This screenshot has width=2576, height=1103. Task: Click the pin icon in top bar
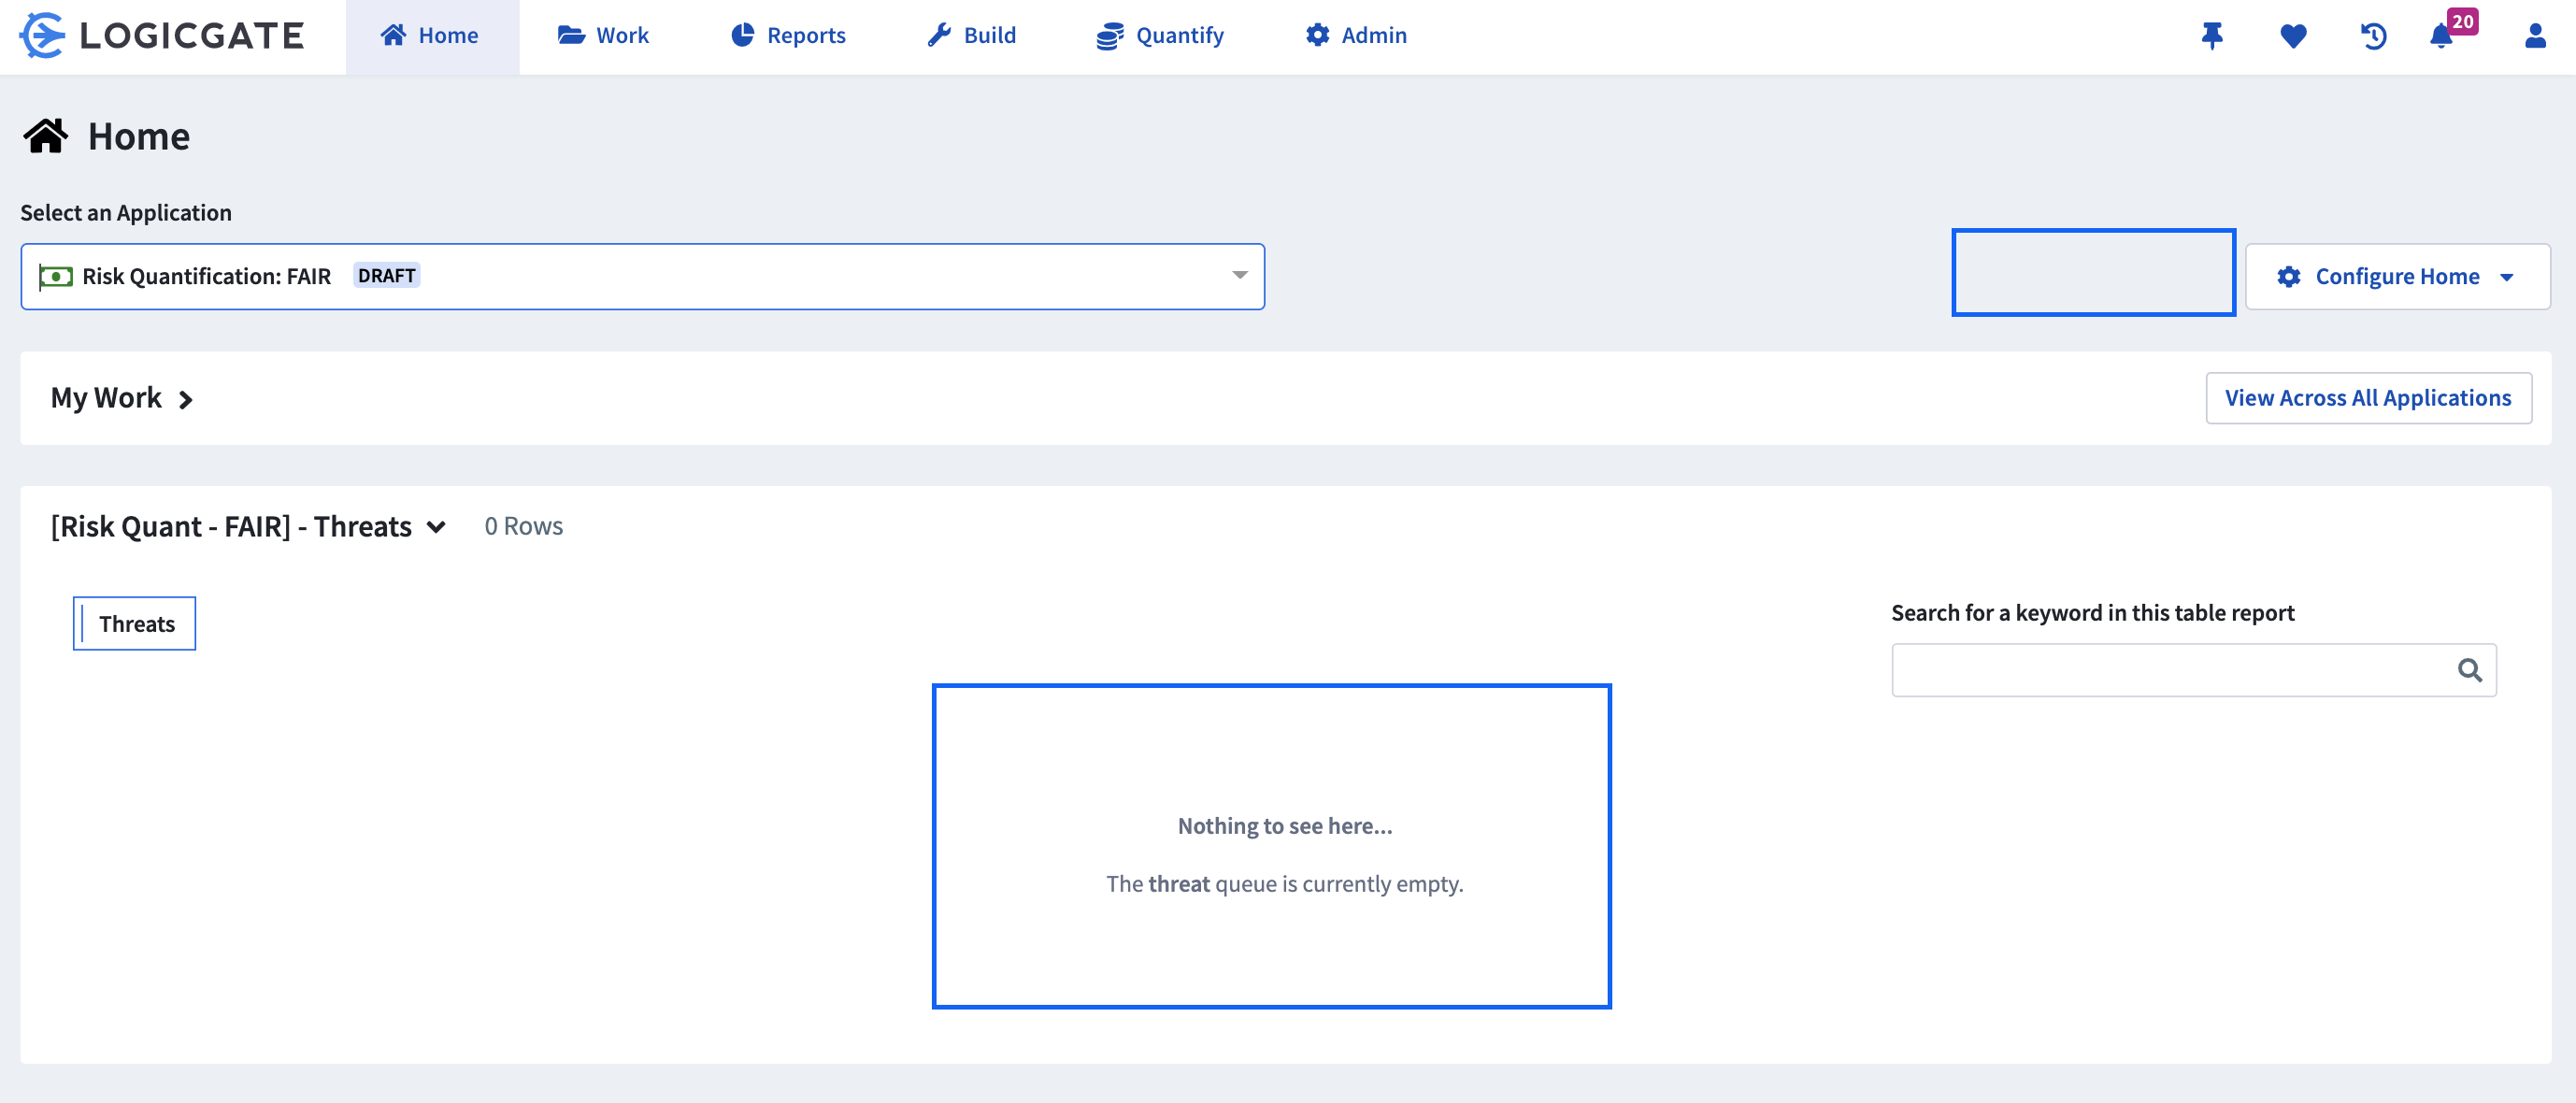tap(2211, 36)
